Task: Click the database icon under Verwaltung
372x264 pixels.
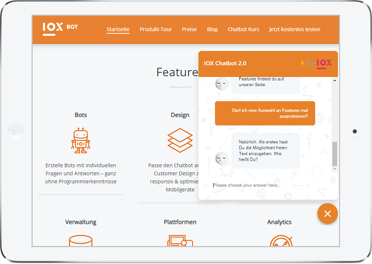Action: (81, 240)
